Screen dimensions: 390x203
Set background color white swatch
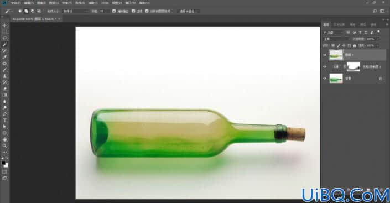tap(7, 165)
